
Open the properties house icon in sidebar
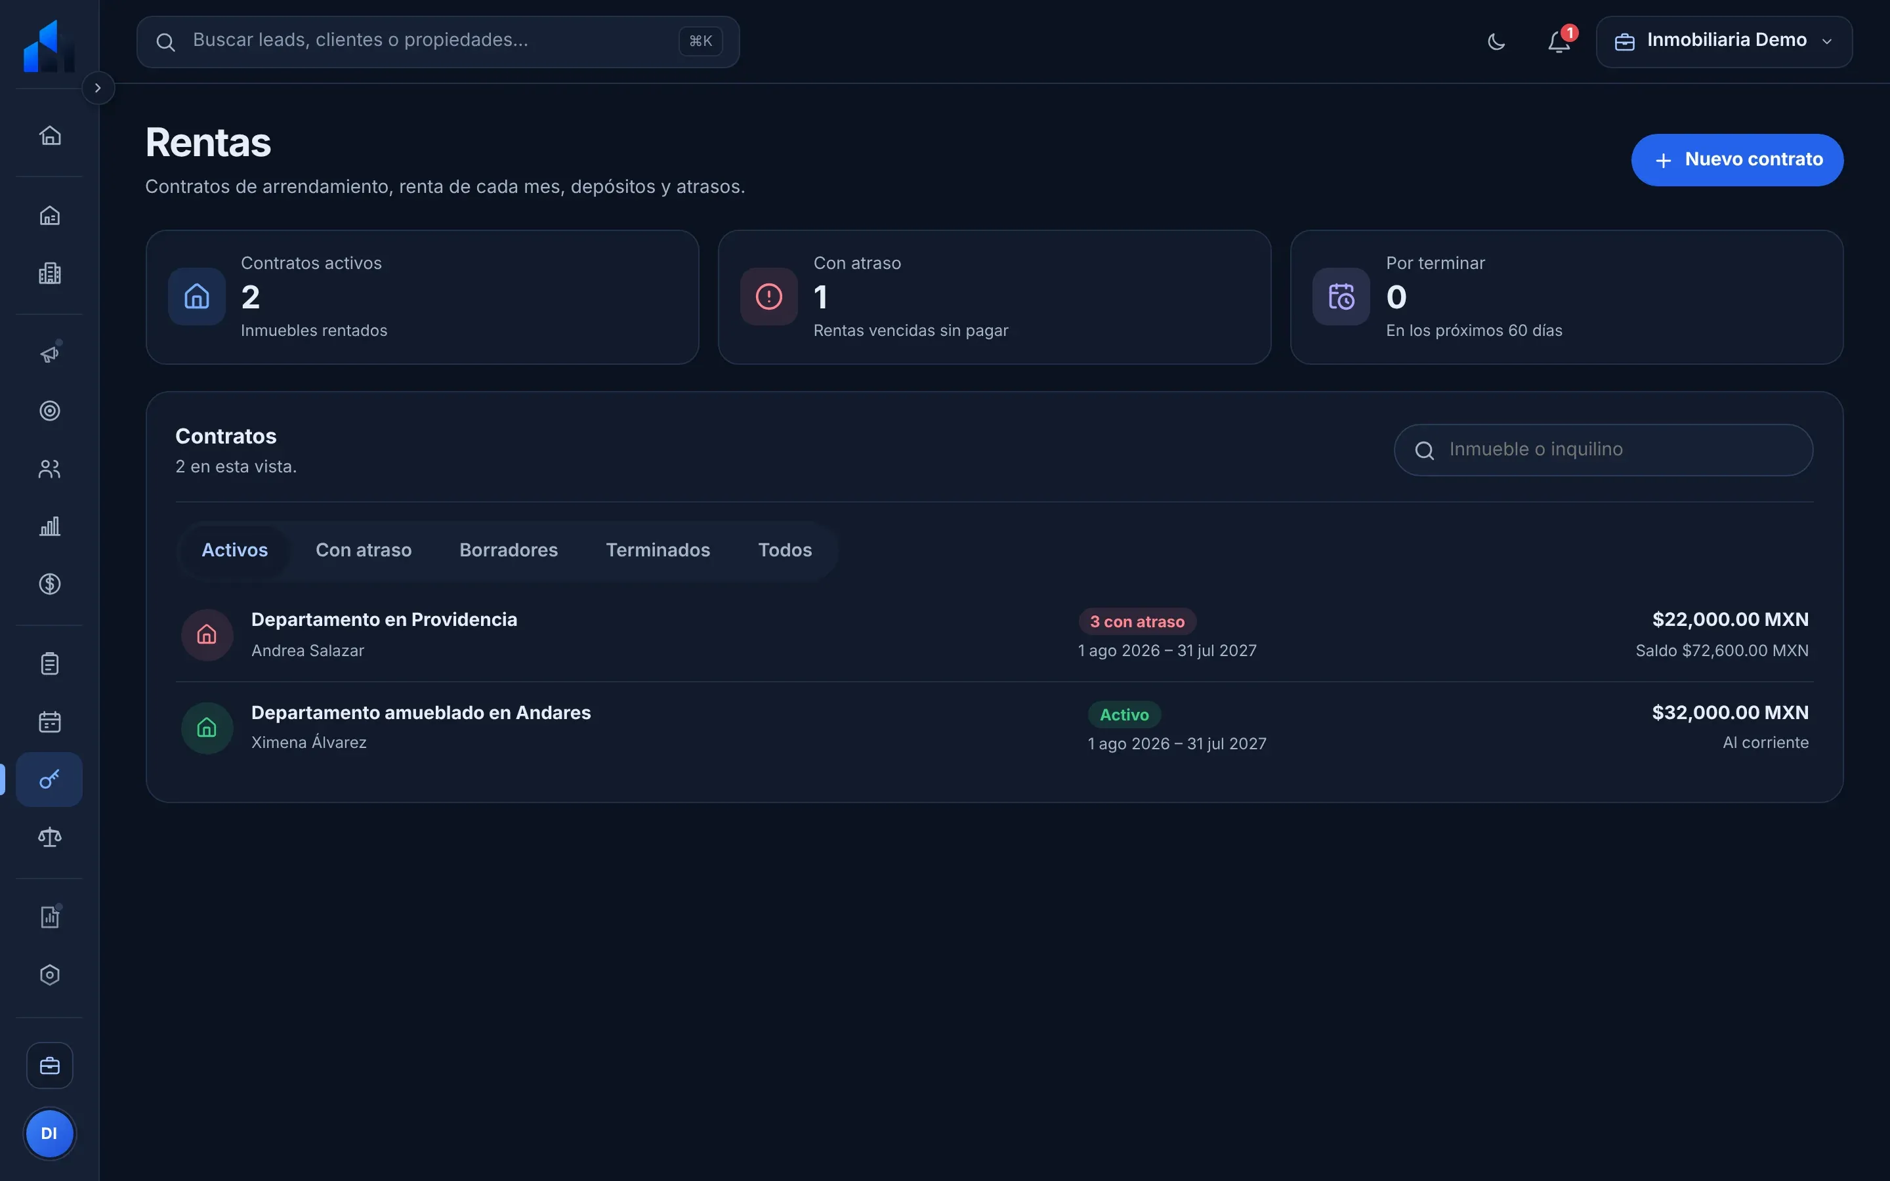pos(50,215)
